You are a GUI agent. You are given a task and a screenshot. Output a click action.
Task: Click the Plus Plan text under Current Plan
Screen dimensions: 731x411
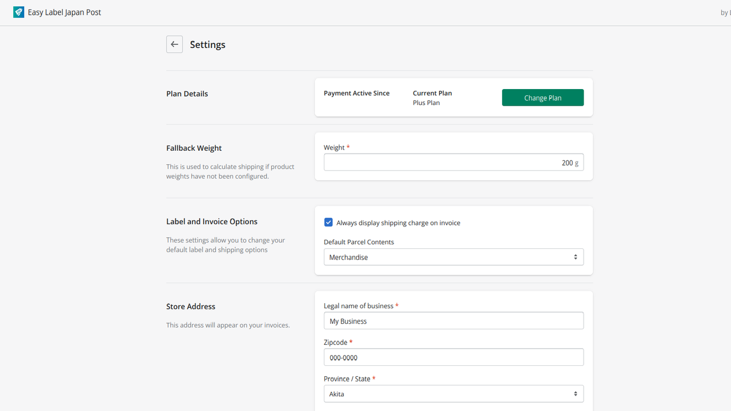[x=426, y=103]
